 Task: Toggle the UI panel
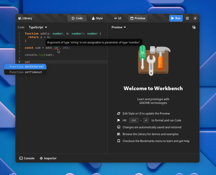(x=117, y=18)
